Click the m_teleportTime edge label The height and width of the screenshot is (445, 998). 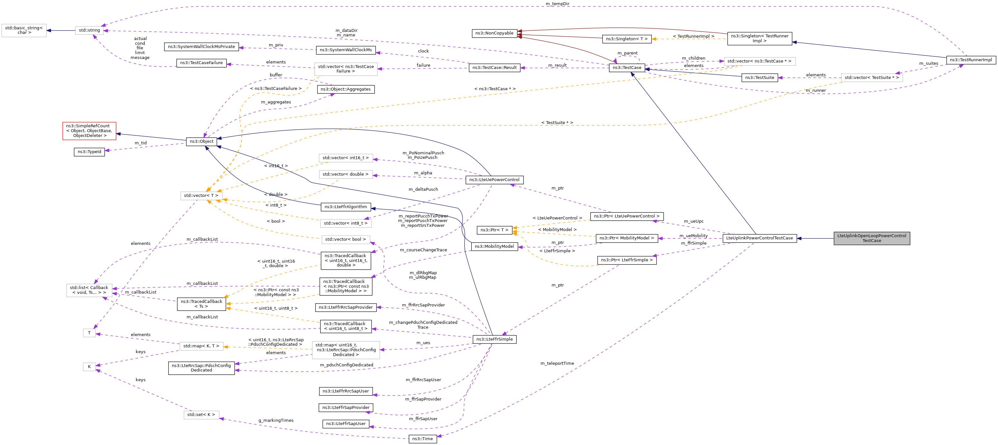(557, 363)
